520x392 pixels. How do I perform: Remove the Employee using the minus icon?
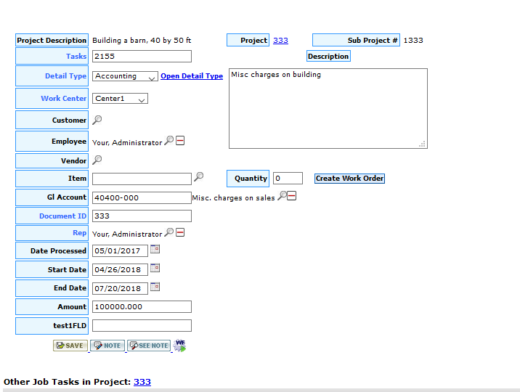(180, 141)
